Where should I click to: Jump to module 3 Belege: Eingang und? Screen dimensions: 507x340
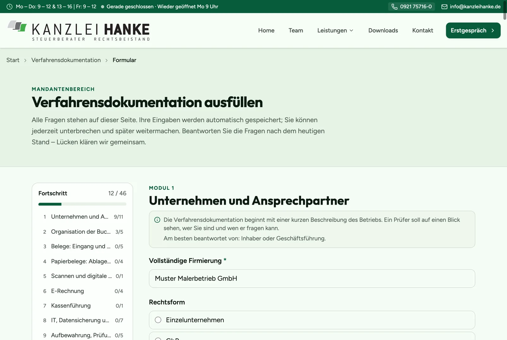82,246
